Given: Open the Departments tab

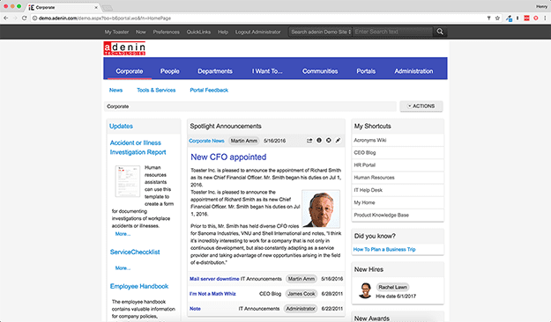Looking at the screenshot, I should 215,71.
